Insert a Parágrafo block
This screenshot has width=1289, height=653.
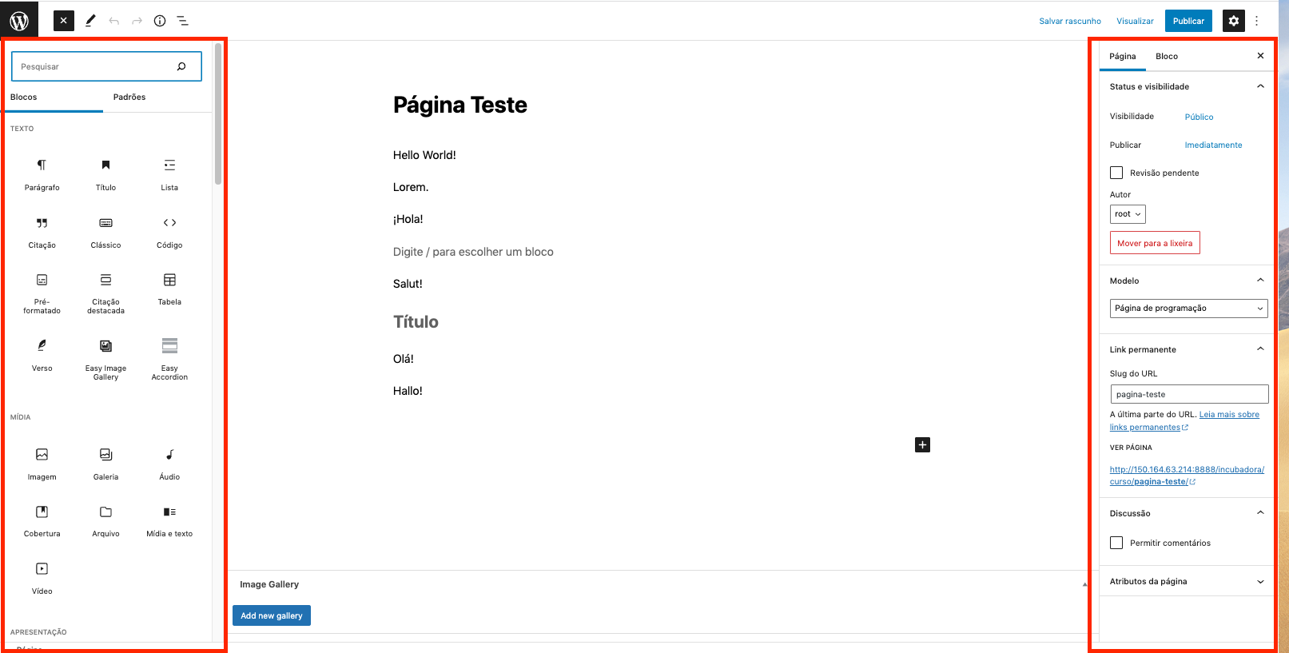click(42, 173)
